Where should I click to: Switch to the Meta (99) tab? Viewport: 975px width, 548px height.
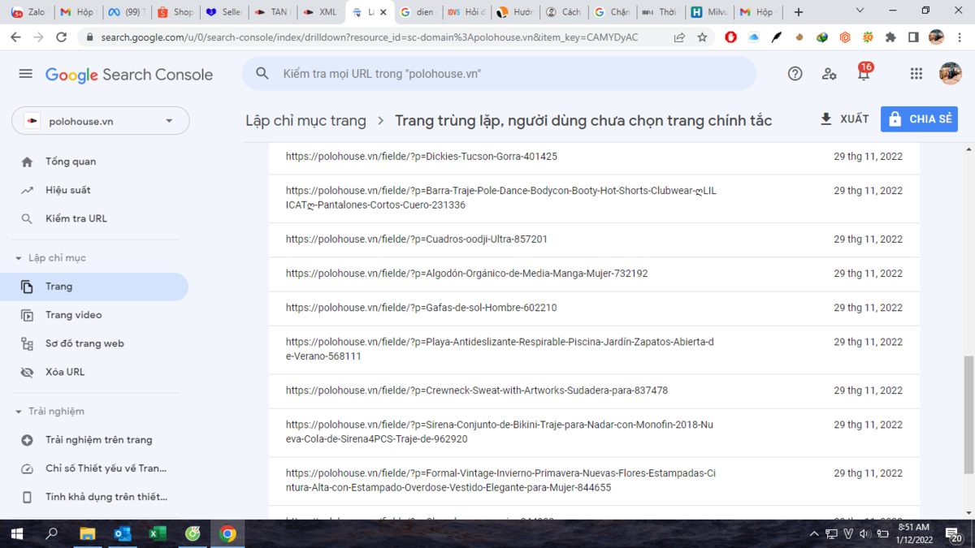(x=125, y=12)
